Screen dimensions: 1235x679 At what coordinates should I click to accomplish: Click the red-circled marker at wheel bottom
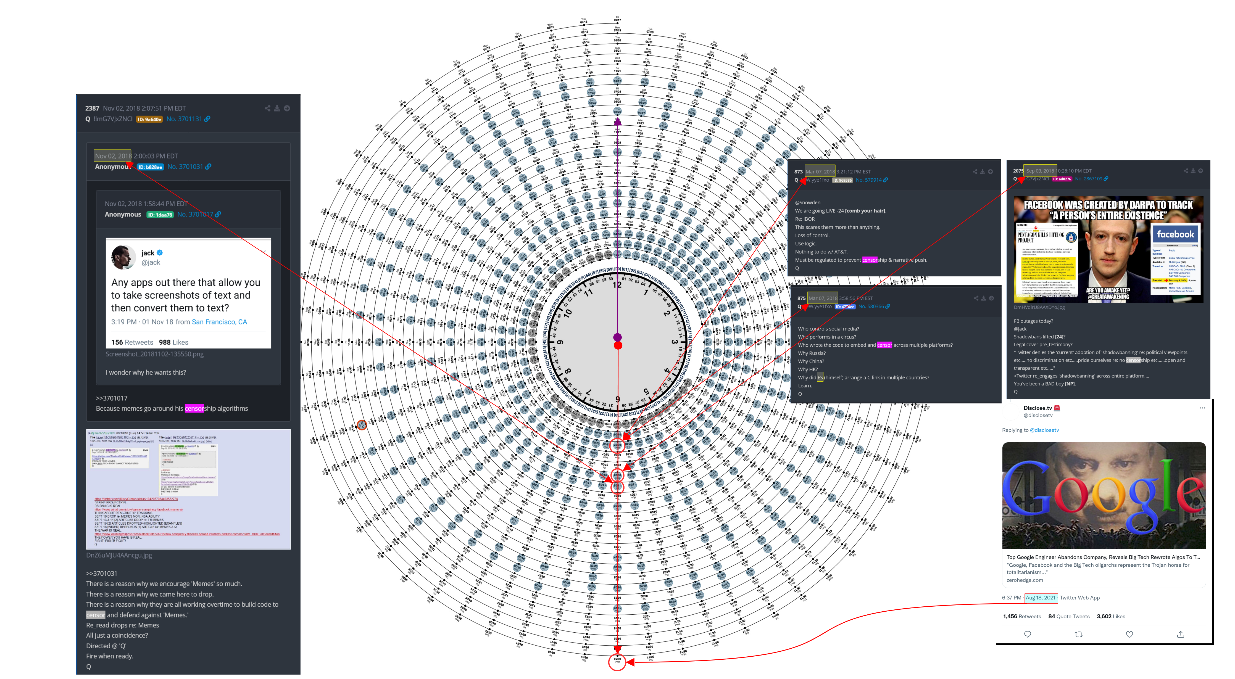point(618,662)
